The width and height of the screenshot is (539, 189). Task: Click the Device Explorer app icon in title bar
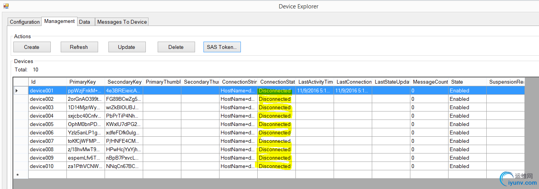point(6,6)
